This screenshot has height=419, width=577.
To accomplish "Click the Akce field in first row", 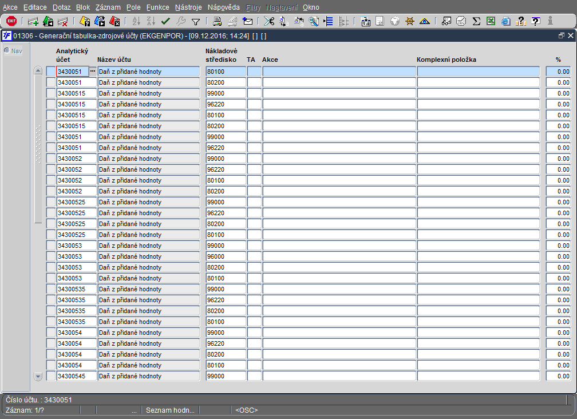I will click(x=339, y=72).
